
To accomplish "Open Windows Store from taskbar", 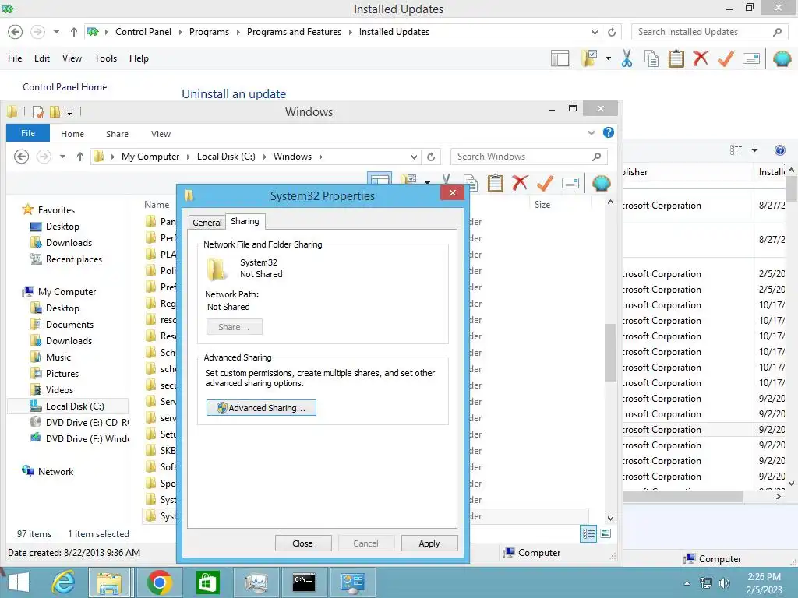I will 207,582.
